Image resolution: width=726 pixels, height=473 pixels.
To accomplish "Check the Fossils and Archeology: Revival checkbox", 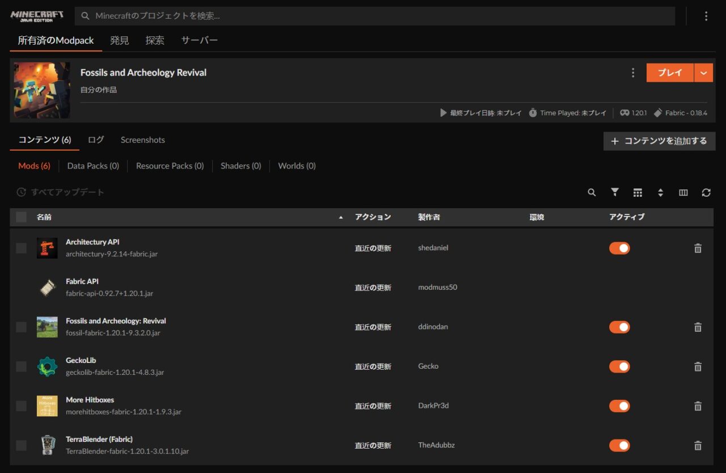I will [22, 327].
